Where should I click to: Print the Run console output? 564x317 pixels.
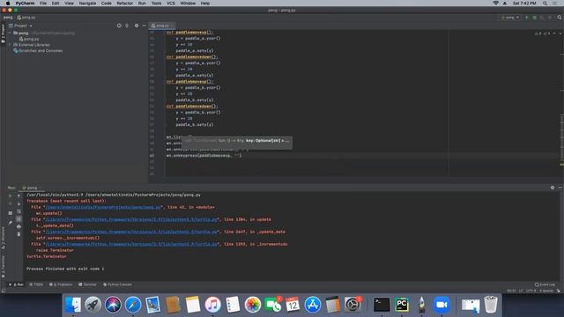19,227
